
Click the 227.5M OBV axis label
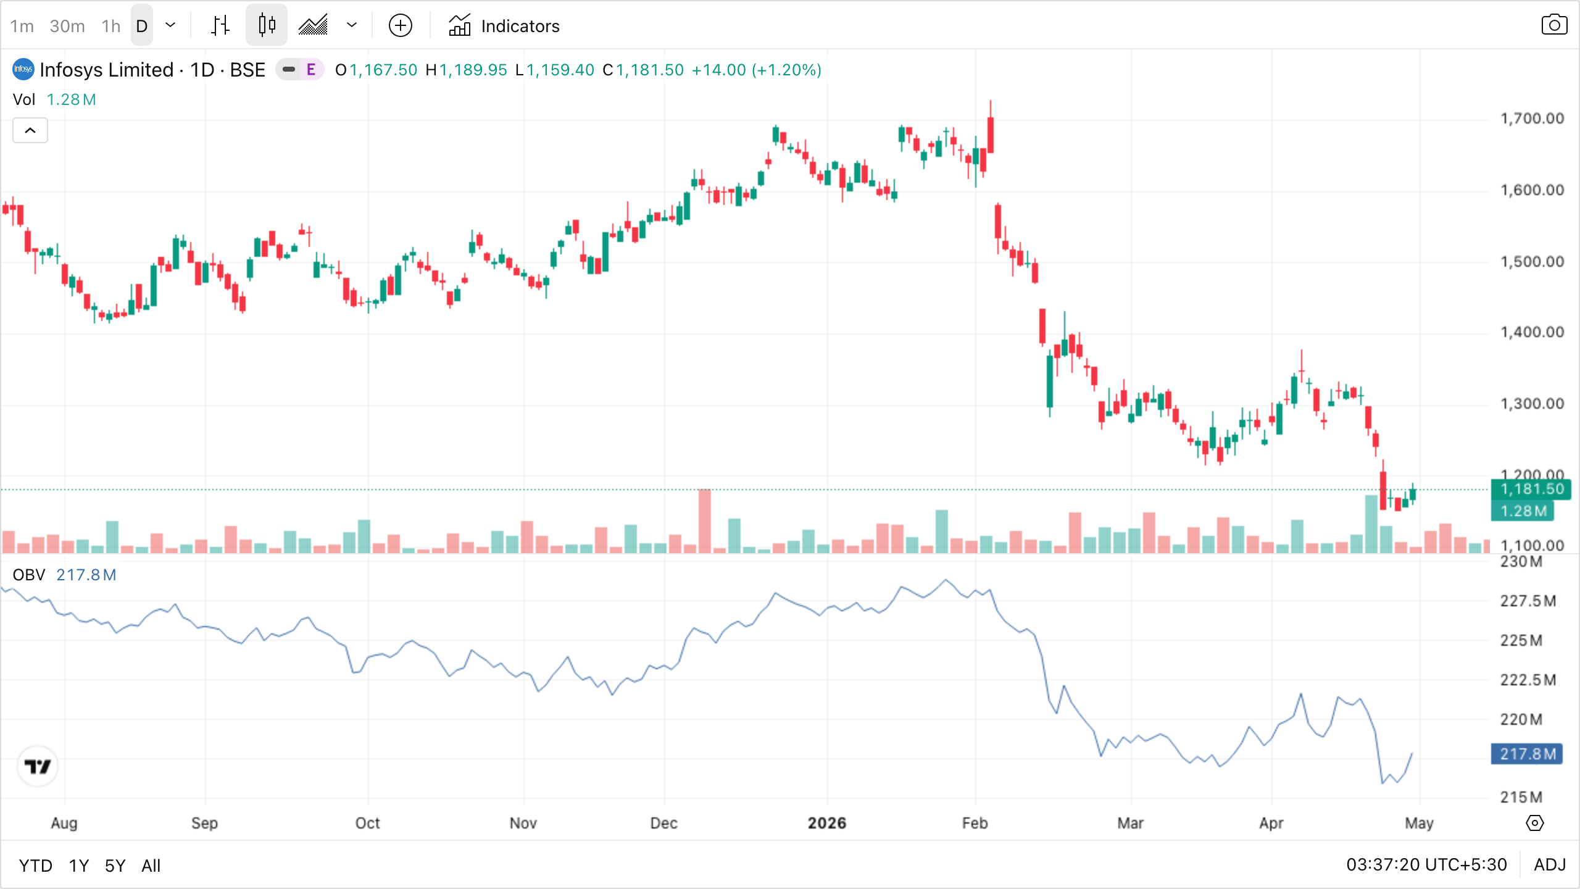(x=1528, y=601)
